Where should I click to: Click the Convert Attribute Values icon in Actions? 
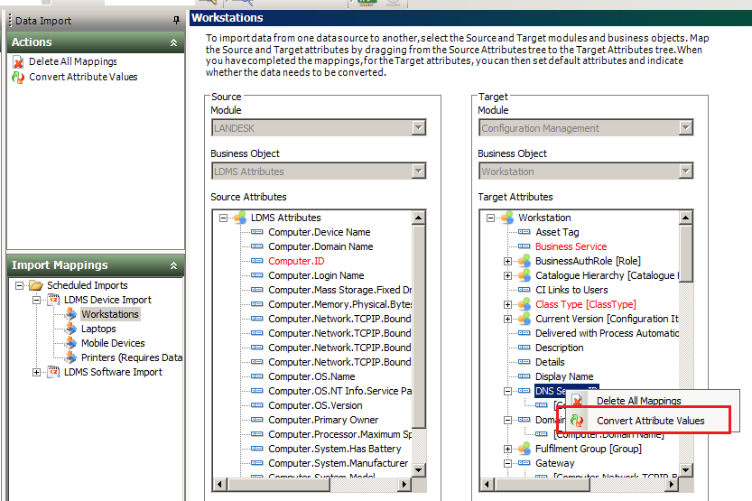coord(19,78)
